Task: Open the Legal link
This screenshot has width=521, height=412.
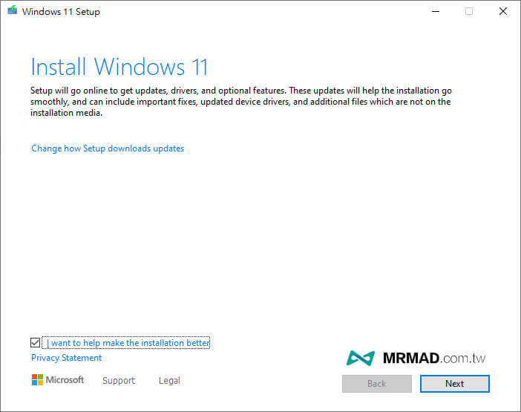Action: (x=169, y=380)
